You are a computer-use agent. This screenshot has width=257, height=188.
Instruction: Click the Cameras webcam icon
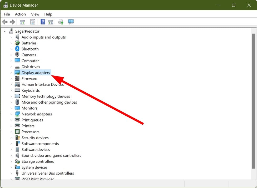(x=17, y=55)
